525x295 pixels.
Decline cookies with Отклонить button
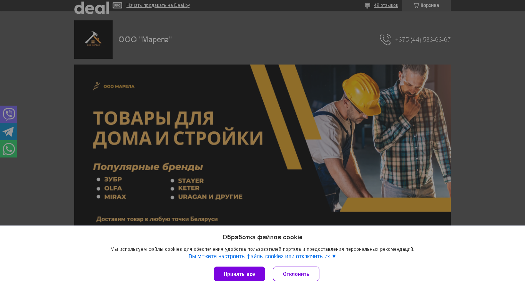[x=296, y=274]
